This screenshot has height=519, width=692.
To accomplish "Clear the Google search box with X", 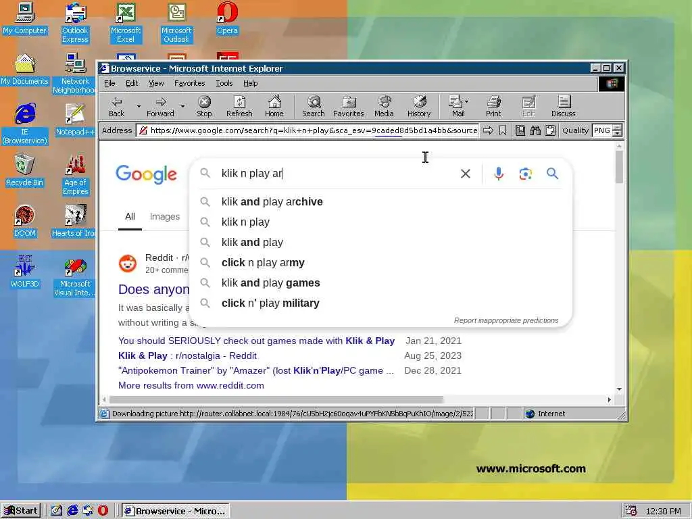I will pyautogui.click(x=465, y=174).
